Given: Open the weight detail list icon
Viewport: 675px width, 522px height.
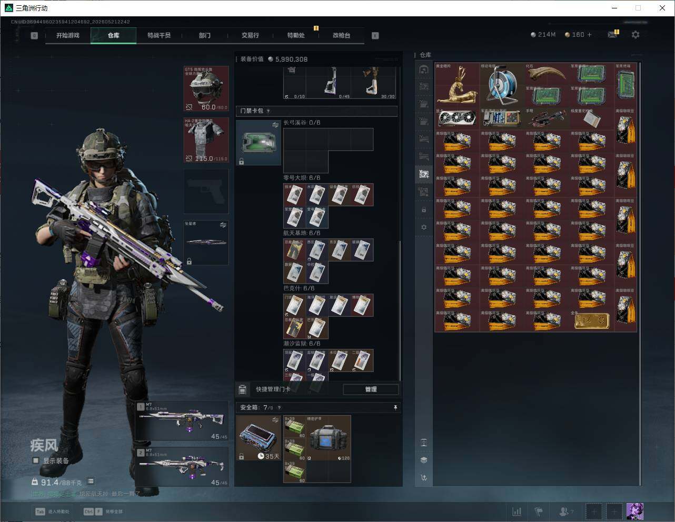Looking at the screenshot, I should (91, 481).
